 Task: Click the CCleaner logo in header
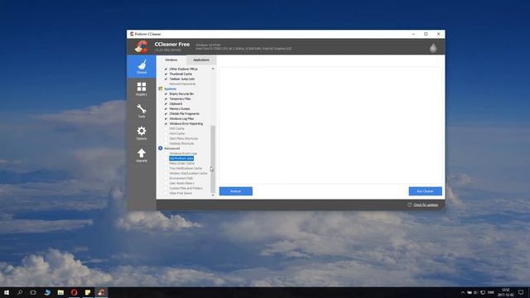point(142,46)
